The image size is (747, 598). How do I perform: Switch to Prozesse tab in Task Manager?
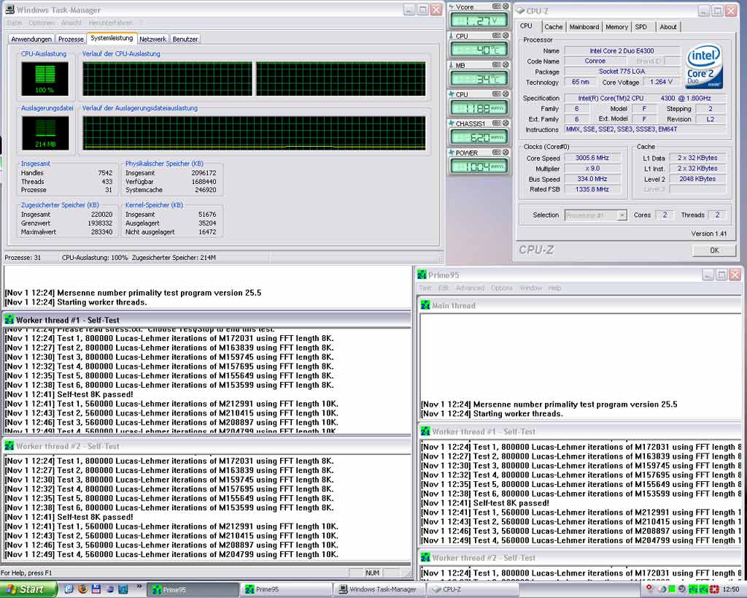71,39
